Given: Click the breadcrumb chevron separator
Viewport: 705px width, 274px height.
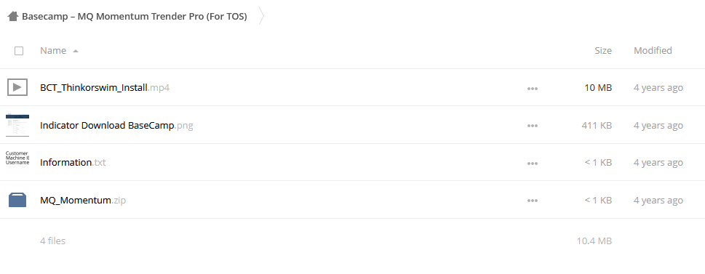Looking at the screenshot, I should [261, 17].
